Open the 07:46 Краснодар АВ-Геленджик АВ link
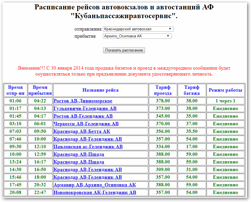This screenshot has width=251, height=202. [88, 139]
